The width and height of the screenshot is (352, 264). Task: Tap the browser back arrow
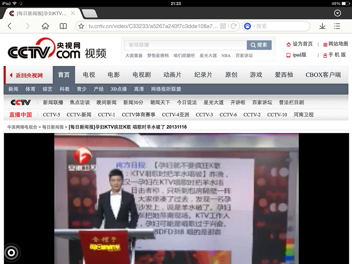[x=9, y=26]
